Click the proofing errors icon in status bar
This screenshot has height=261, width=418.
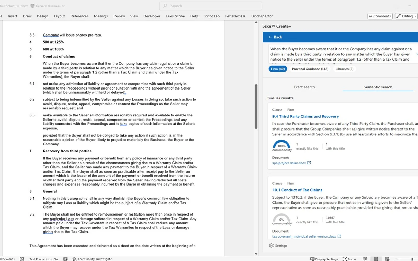point(22,259)
